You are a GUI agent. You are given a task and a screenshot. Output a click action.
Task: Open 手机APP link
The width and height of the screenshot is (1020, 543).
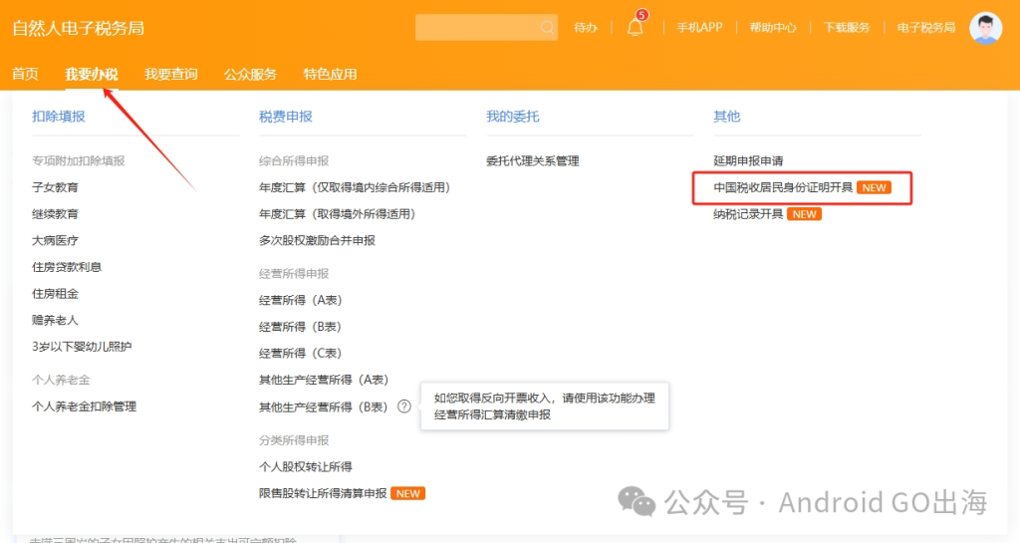tap(699, 27)
